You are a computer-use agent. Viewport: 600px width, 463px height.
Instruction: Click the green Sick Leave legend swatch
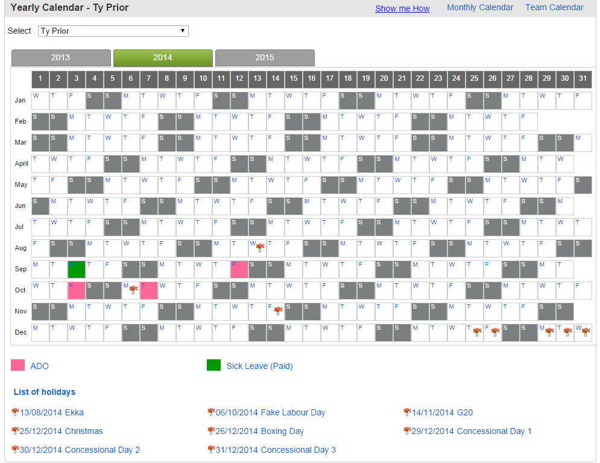click(214, 365)
